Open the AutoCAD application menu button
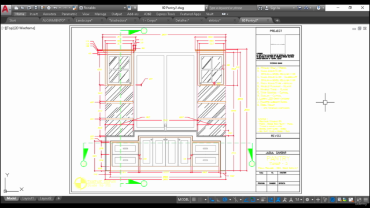Screen dimensions: 370x208 pos(6,10)
